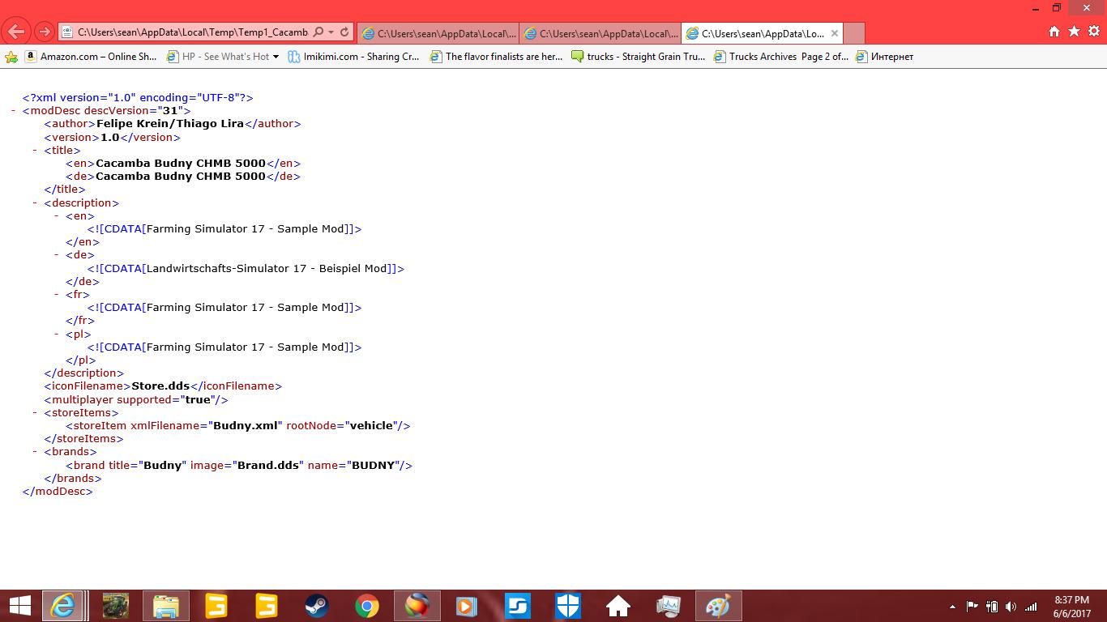This screenshot has height=622, width=1107.
Task: Open the Tools gear icon
Action: coord(1093,32)
